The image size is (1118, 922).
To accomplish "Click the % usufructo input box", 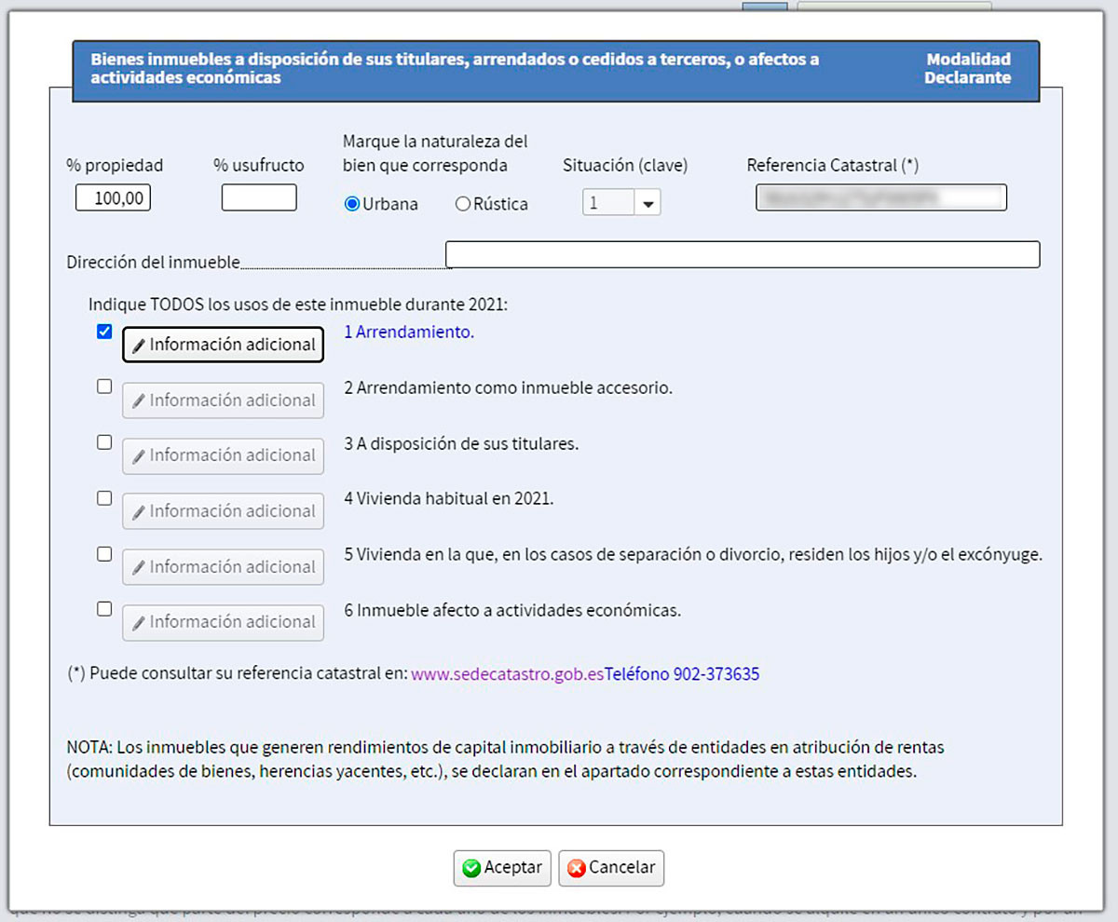I will point(259,197).
